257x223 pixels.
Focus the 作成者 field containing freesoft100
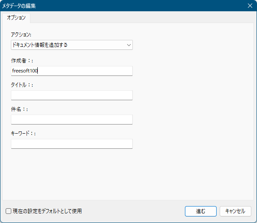[72, 71]
